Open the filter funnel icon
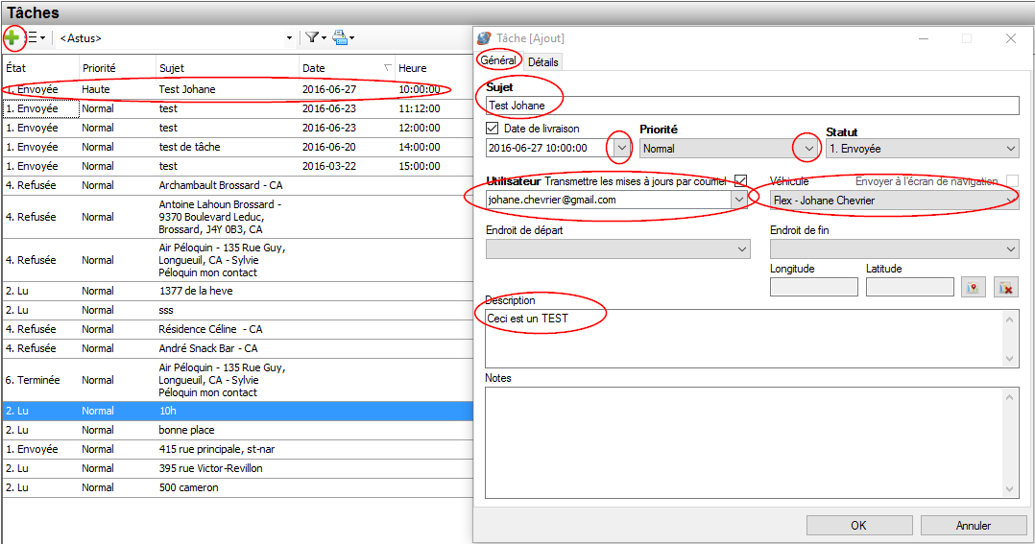 point(312,38)
